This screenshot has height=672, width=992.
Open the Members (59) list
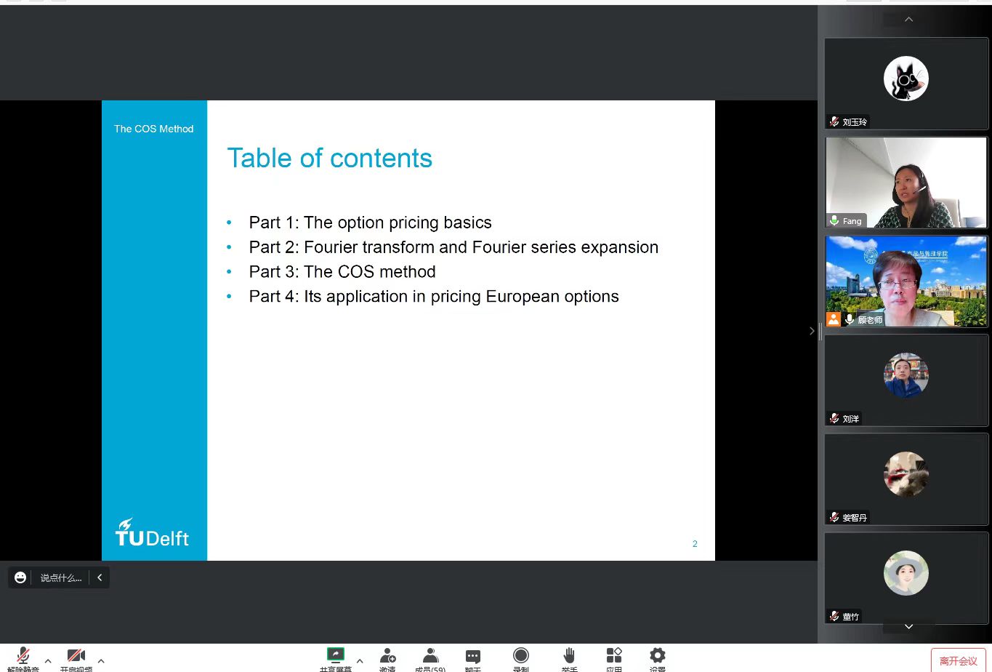(430, 657)
